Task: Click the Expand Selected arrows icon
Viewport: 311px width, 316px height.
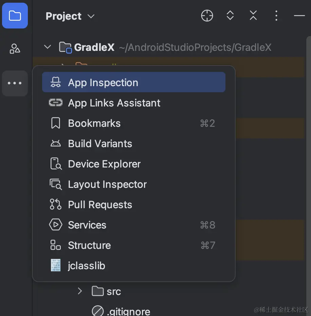Action: [x=230, y=16]
